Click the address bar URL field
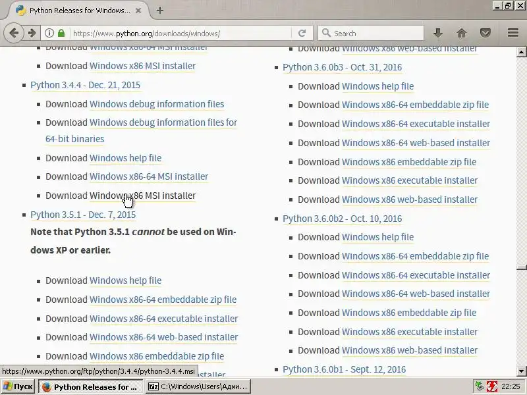 click(x=180, y=34)
